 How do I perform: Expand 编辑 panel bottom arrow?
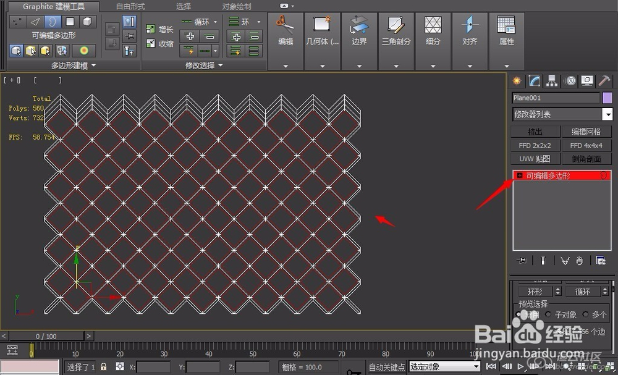coord(286,66)
